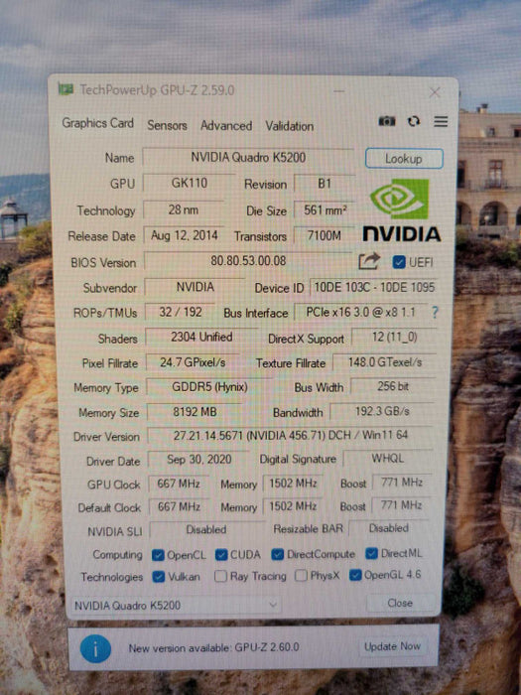Click the ROPs/TMUs field 32 / 192
The width and height of the screenshot is (521, 695).
pos(181,312)
